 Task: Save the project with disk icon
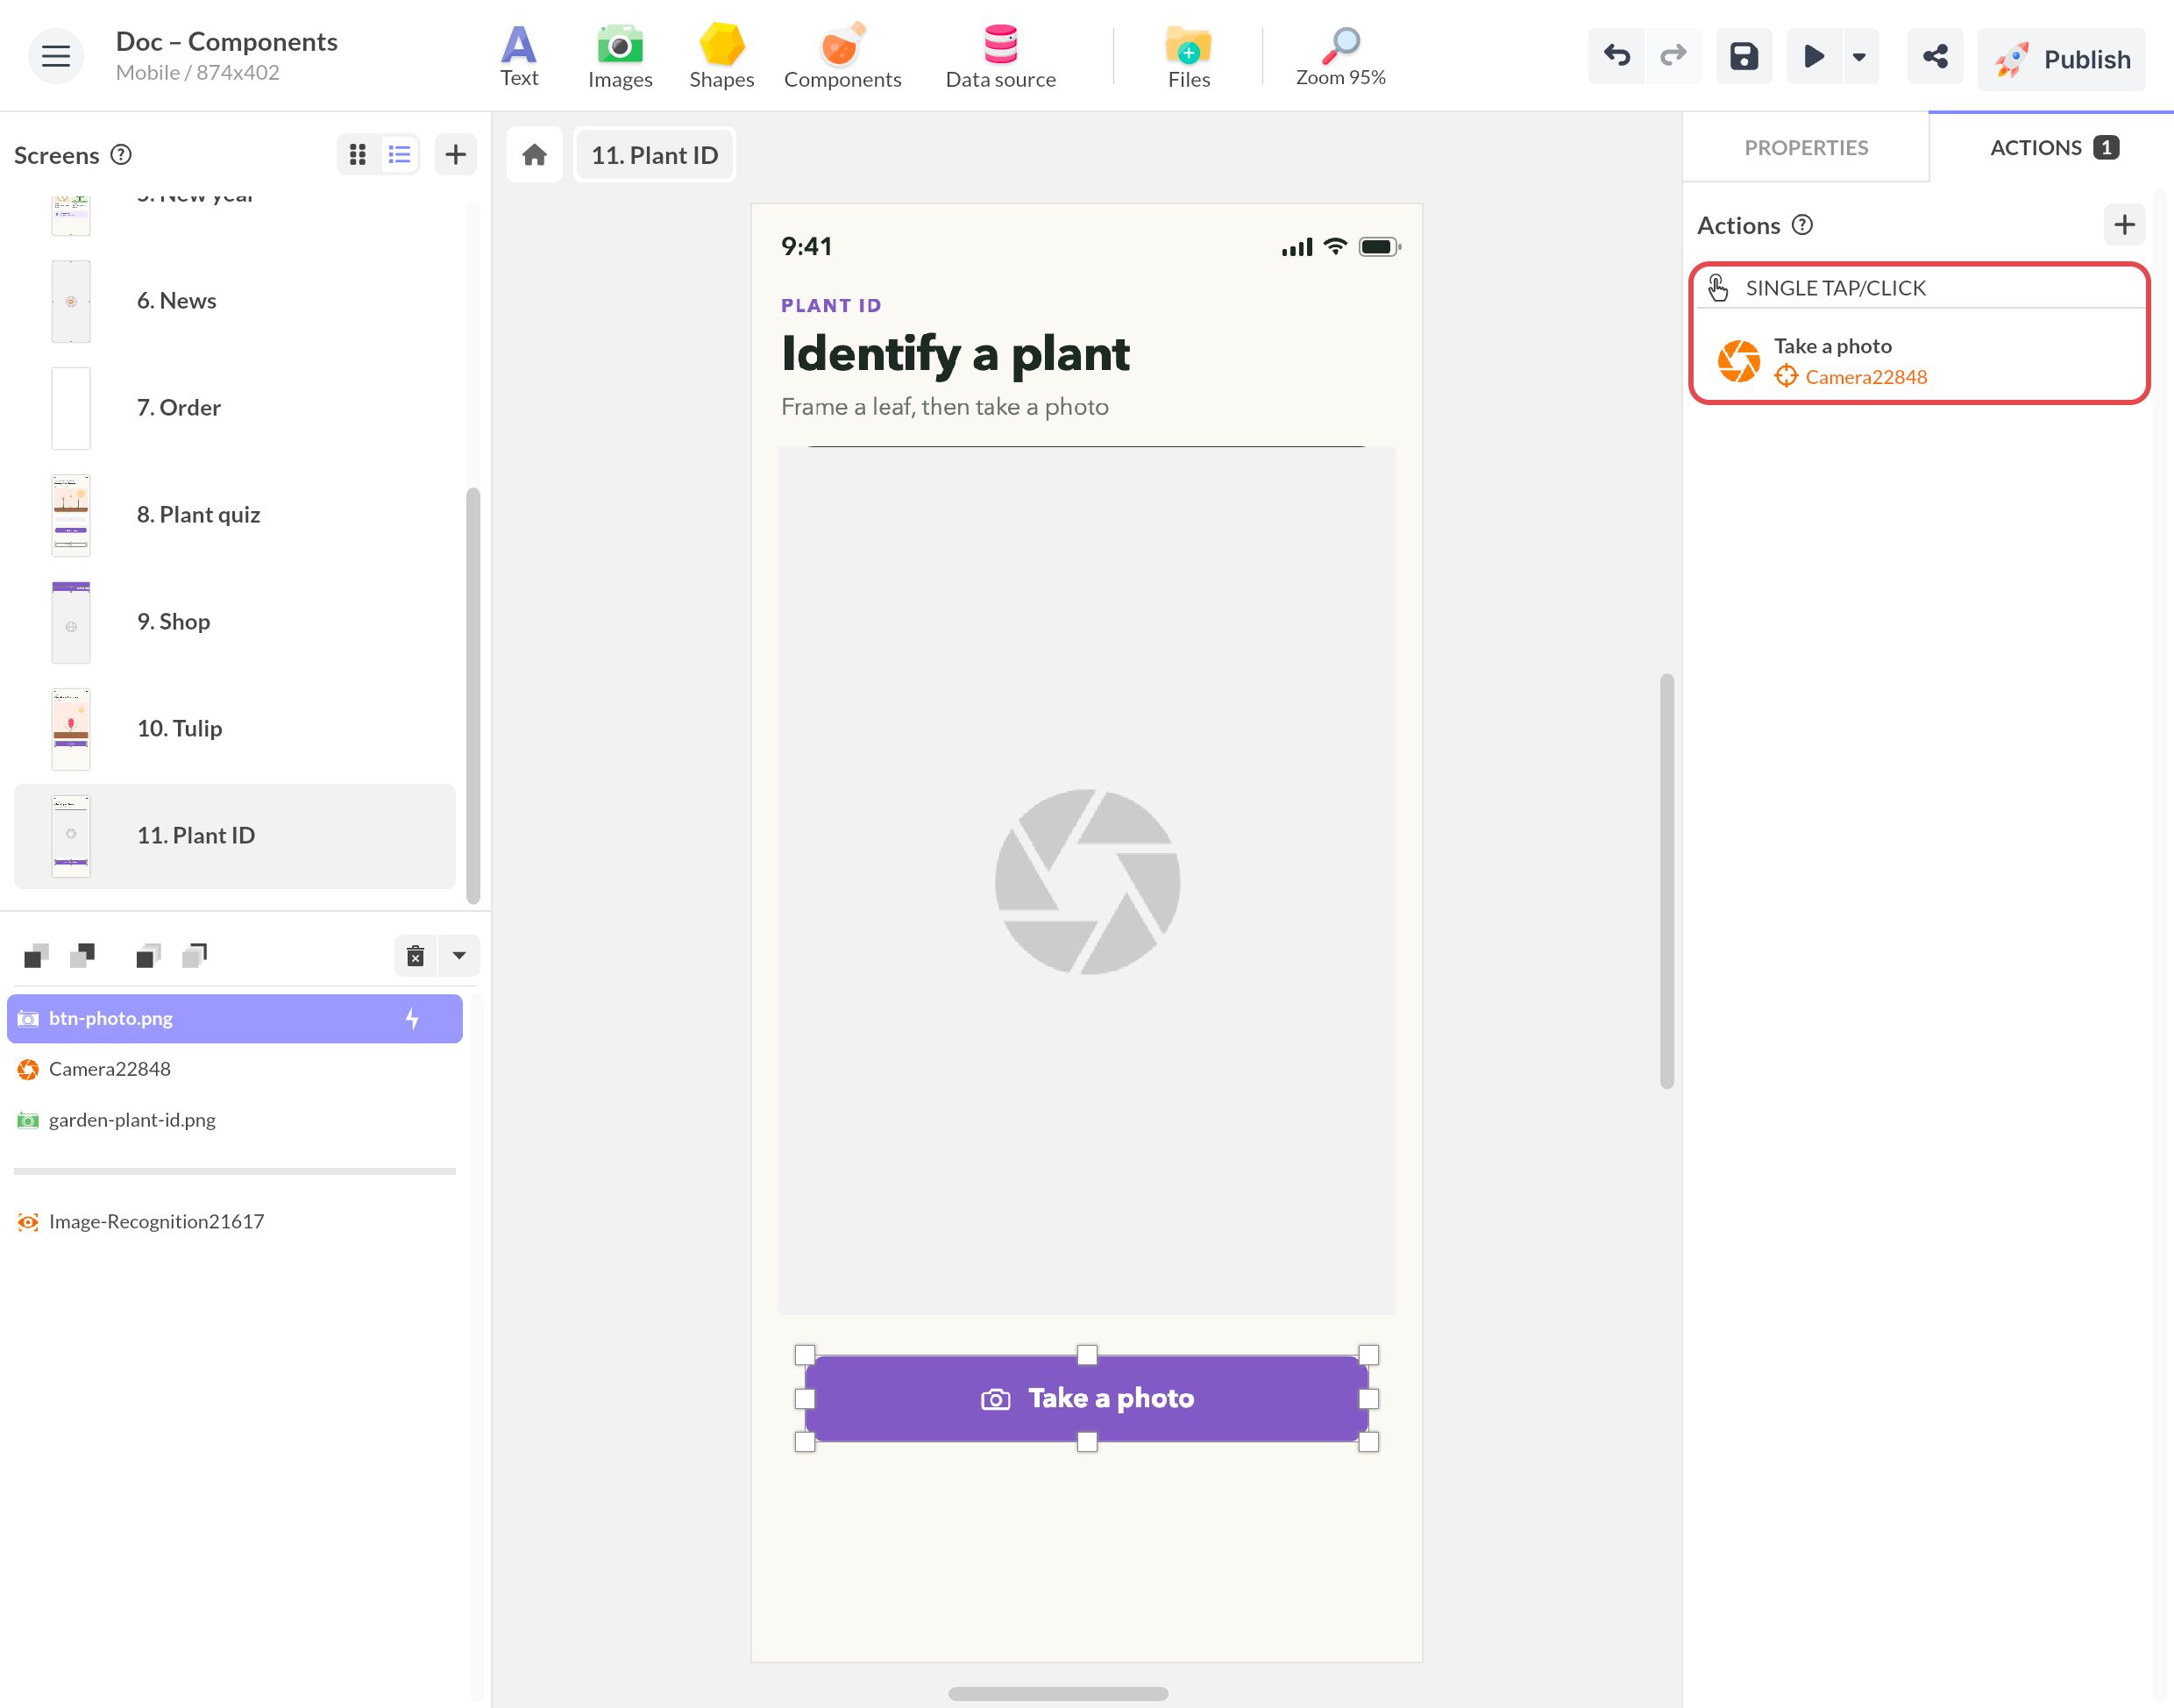pyautogui.click(x=1744, y=56)
